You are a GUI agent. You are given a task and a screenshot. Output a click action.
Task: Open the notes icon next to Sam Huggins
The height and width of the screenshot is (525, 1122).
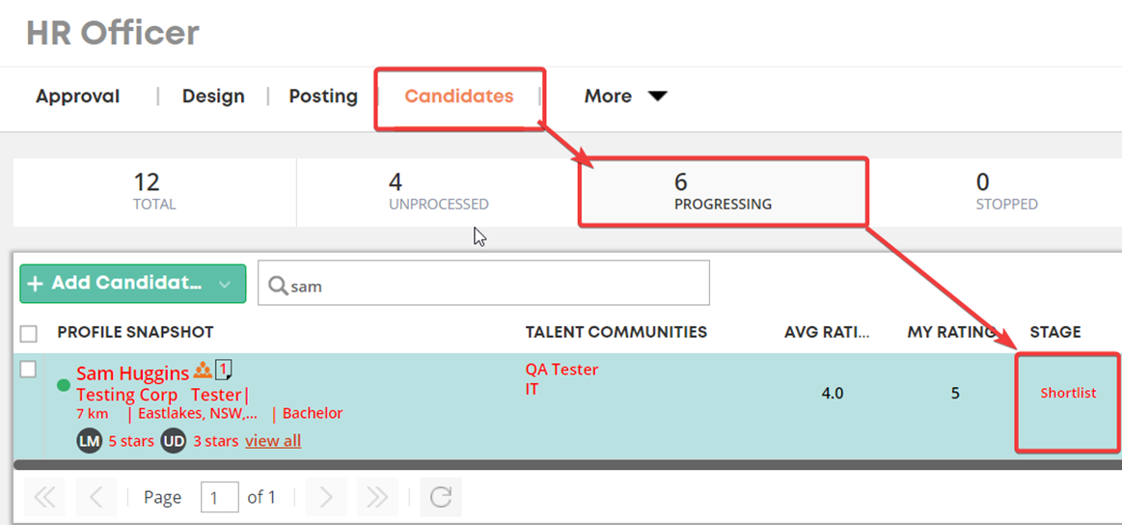pos(224,370)
